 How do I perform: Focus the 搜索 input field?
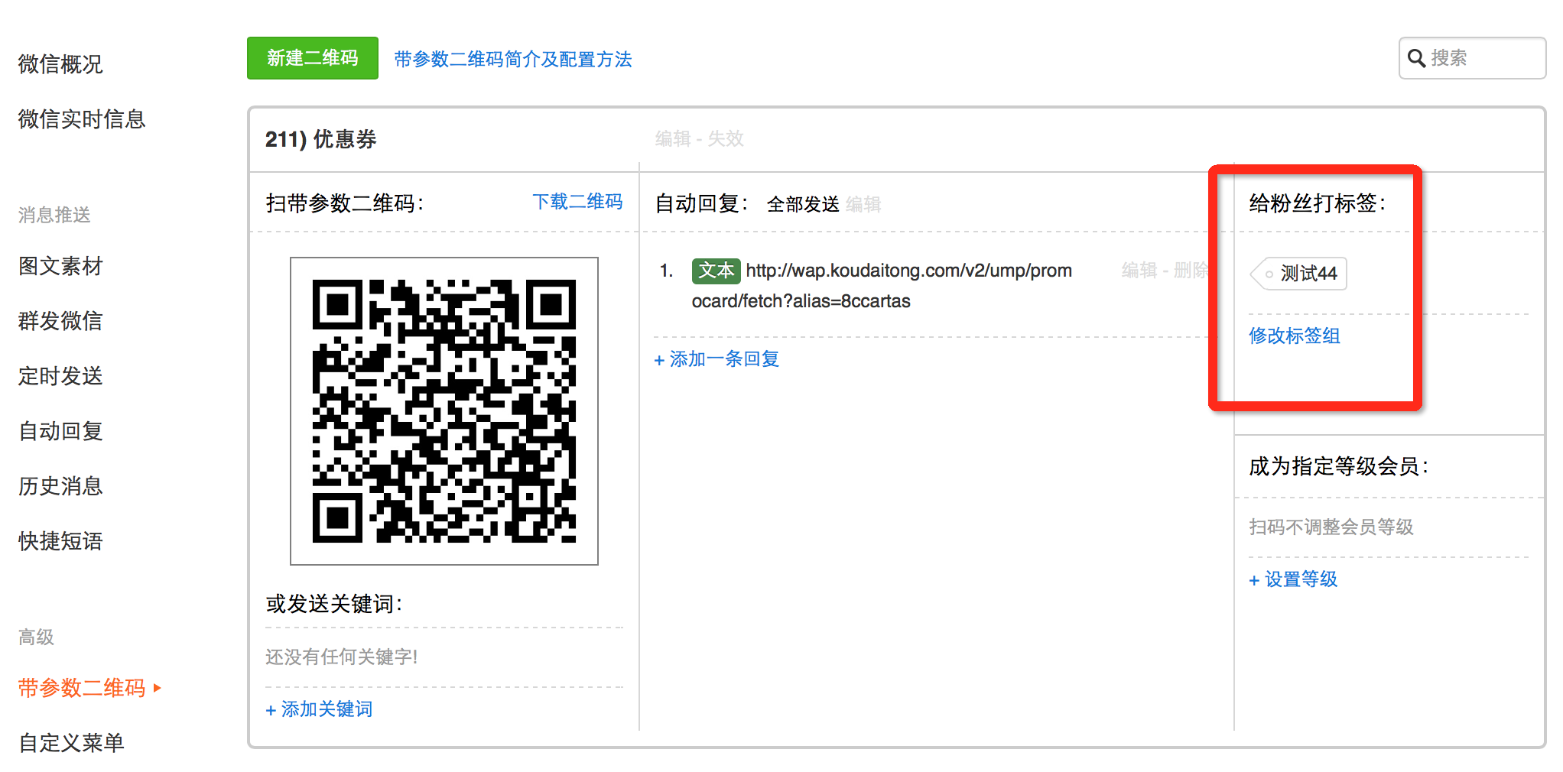click(1472, 58)
